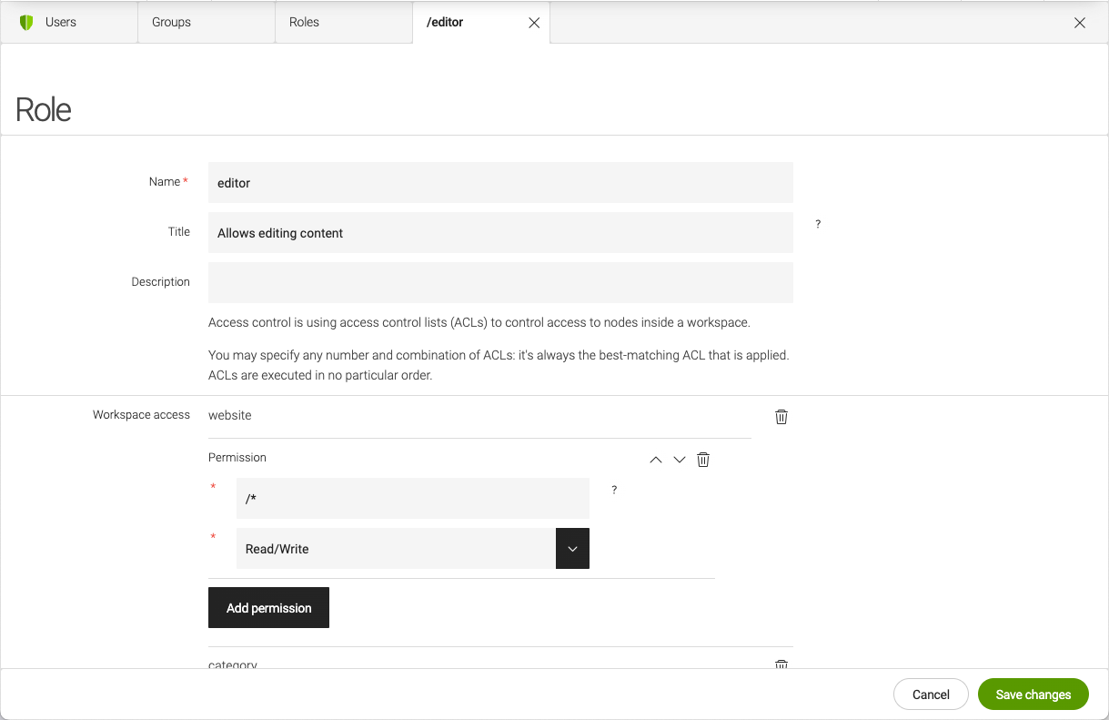Click into the Name field containing editor

(500, 183)
